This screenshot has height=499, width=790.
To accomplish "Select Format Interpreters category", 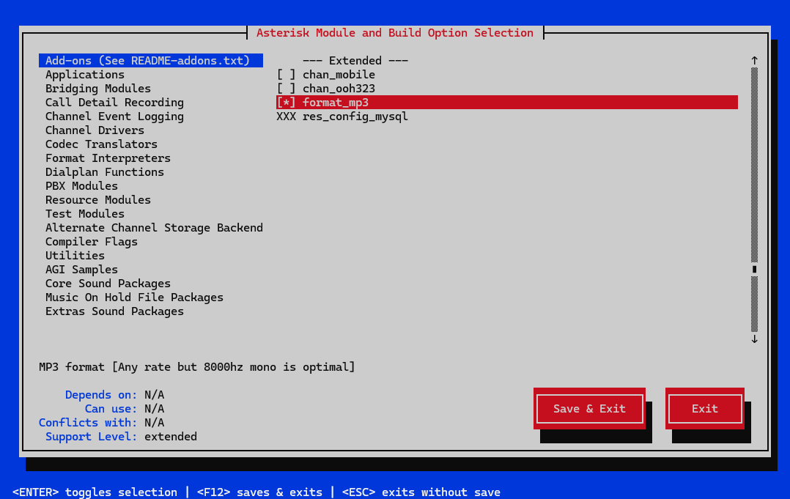I will 108,158.
